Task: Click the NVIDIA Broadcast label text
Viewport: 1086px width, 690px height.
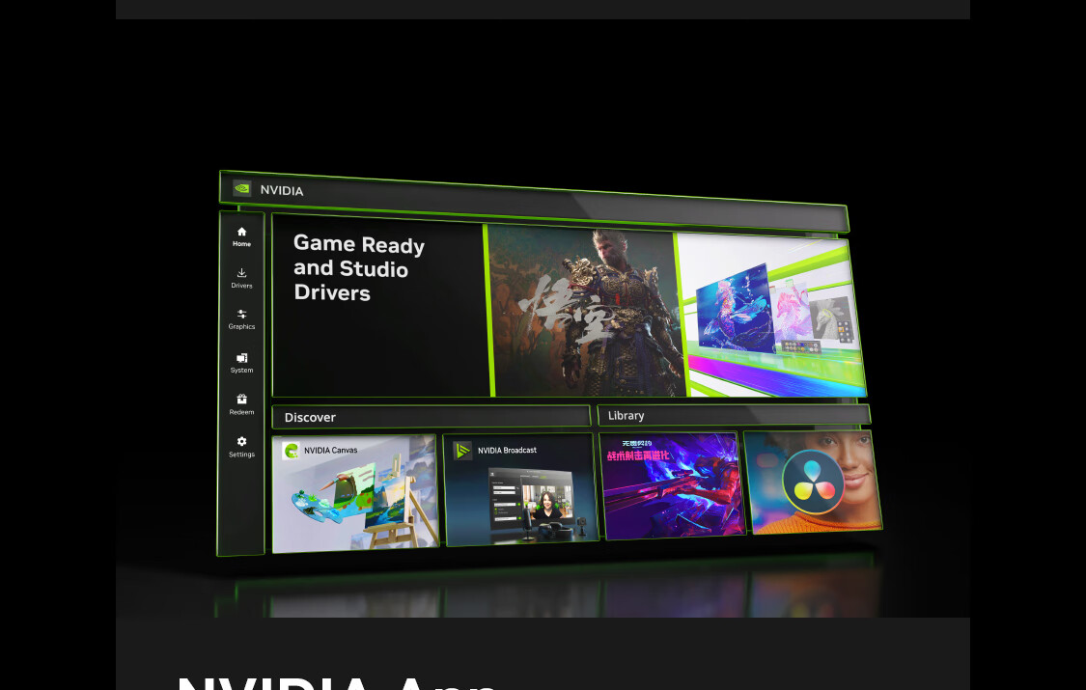Action: click(507, 451)
